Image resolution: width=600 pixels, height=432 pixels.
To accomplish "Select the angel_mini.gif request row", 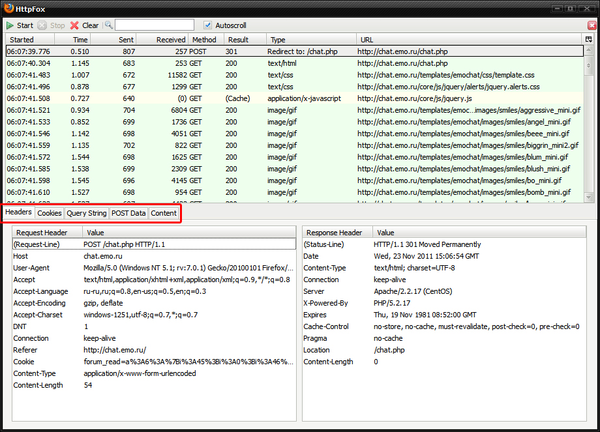I will (295, 122).
